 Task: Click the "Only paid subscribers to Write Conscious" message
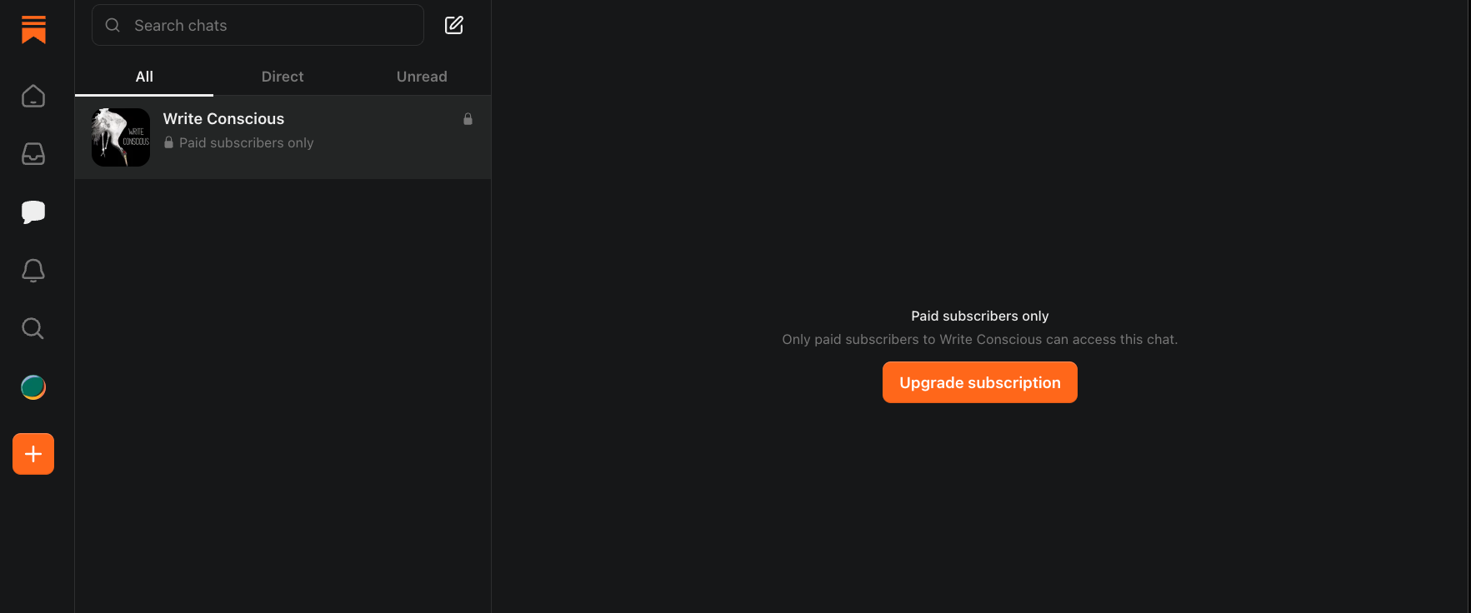pos(980,340)
